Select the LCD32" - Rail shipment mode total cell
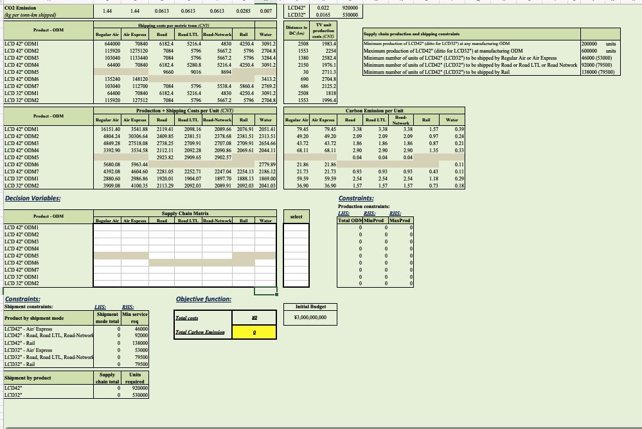642x429 pixels. (x=108, y=364)
